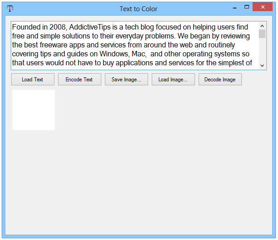Run the Decode Image button
This screenshot has height=240, width=278.
click(x=220, y=80)
